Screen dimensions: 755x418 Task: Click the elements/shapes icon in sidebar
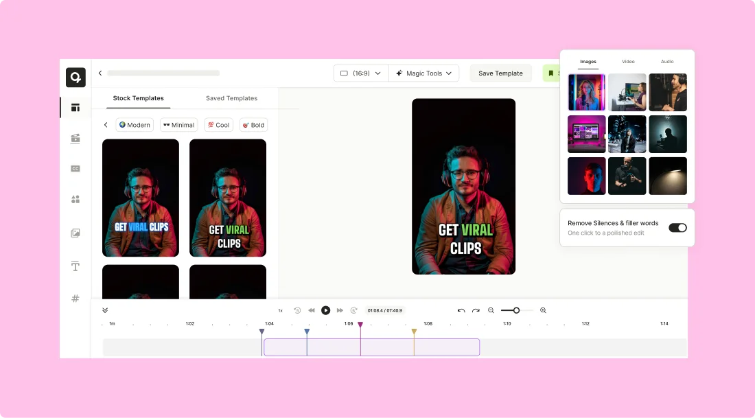point(75,199)
